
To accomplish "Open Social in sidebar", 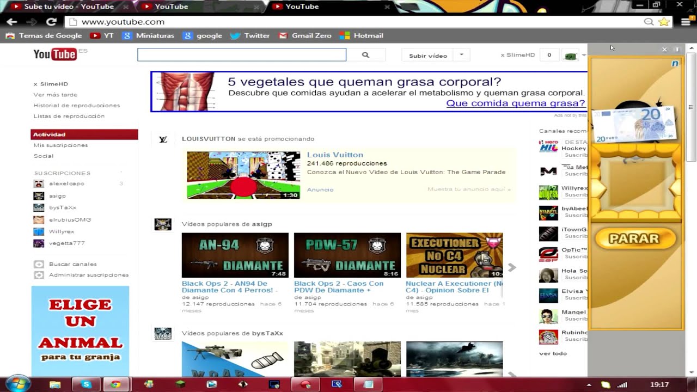I will pyautogui.click(x=44, y=156).
